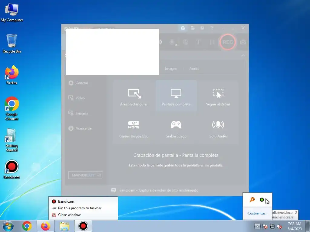Select Pin this program to taskbar
310x232 pixels.
[83, 208]
